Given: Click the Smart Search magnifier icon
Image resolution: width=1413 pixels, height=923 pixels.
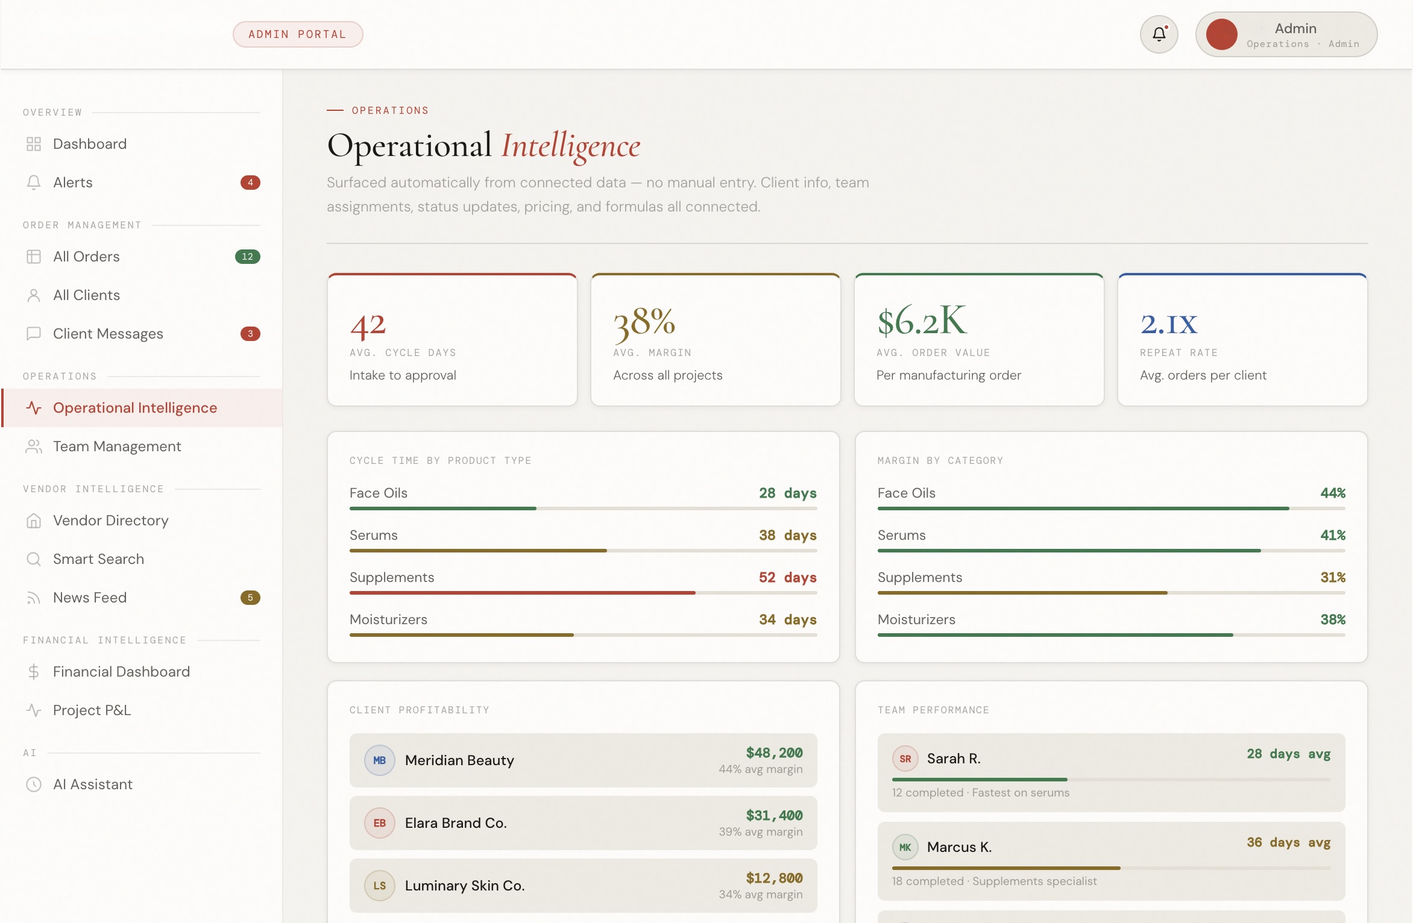Looking at the screenshot, I should pos(34,559).
